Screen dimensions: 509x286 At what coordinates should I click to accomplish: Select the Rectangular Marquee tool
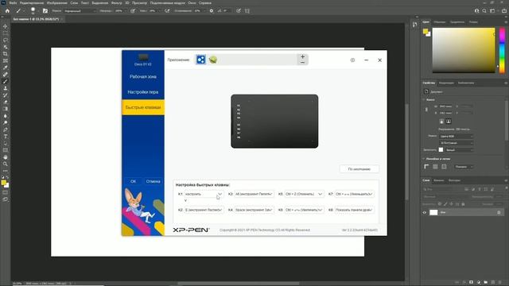[x=6, y=33]
